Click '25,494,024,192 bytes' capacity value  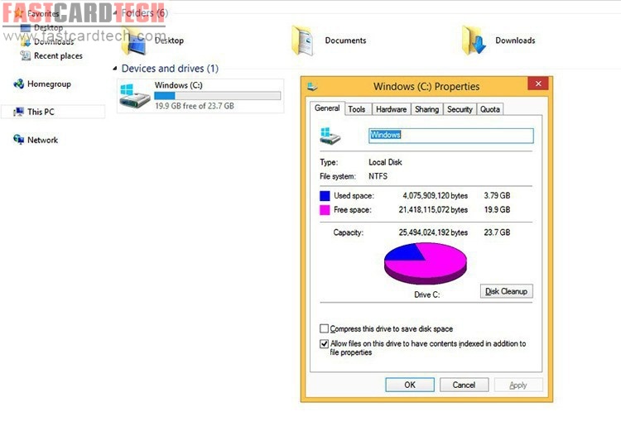[433, 232]
